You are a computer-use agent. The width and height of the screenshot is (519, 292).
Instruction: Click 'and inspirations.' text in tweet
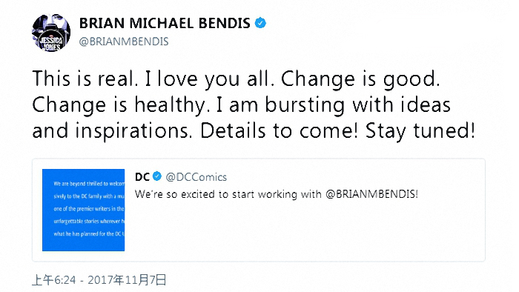coord(112,131)
